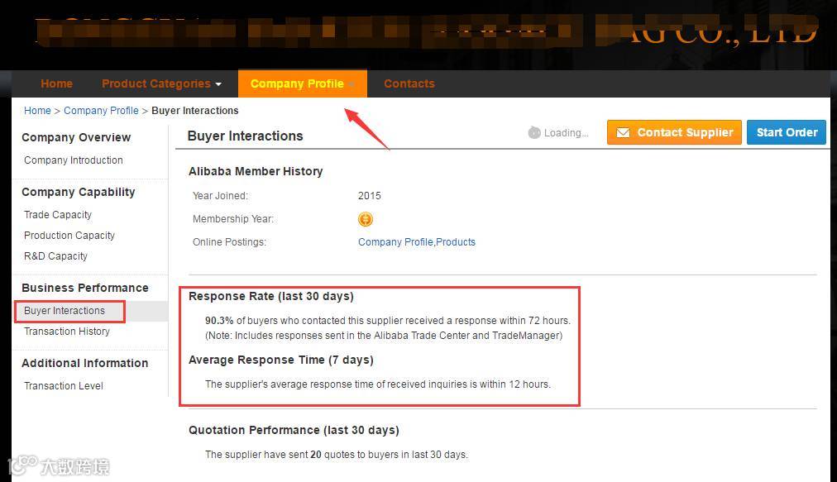
Task: Open the Company Profile,Products online postings link
Action: coord(416,241)
